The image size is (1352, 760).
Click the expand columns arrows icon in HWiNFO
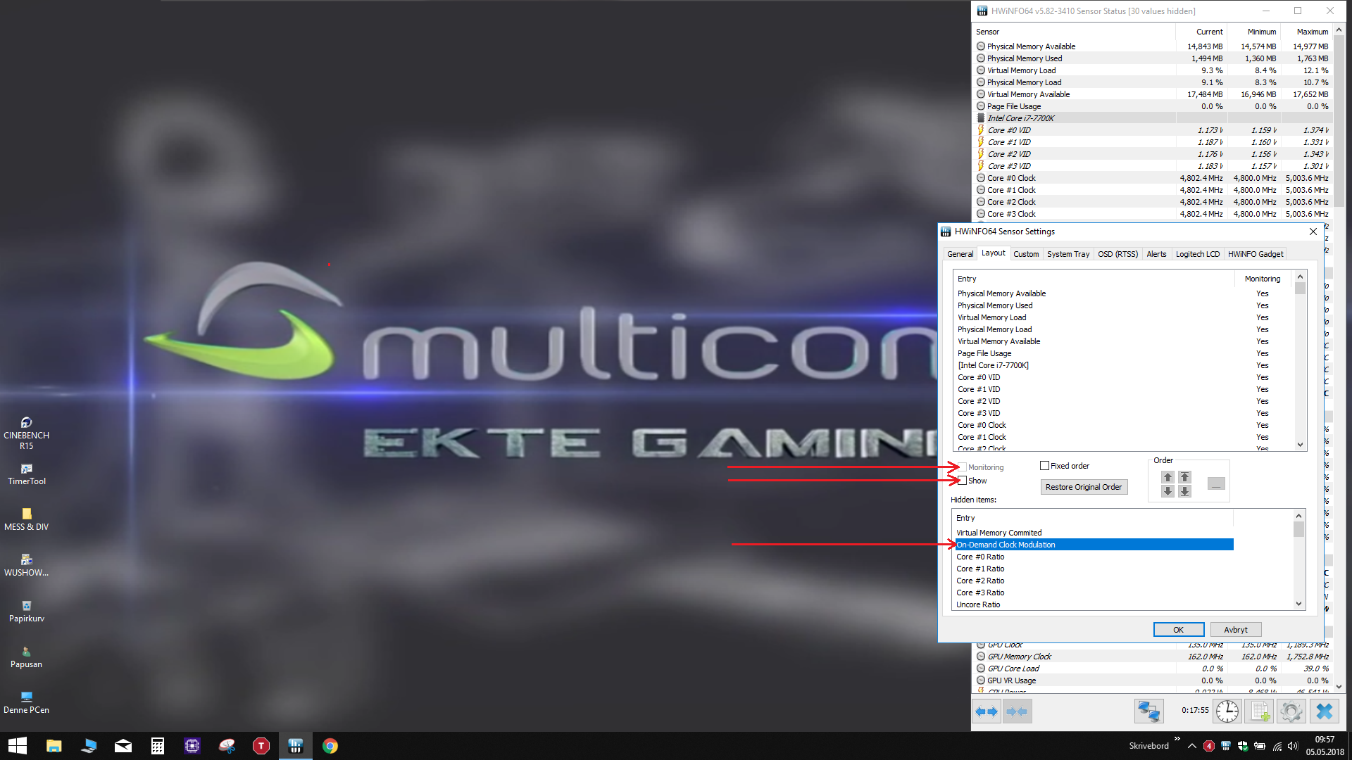point(987,711)
